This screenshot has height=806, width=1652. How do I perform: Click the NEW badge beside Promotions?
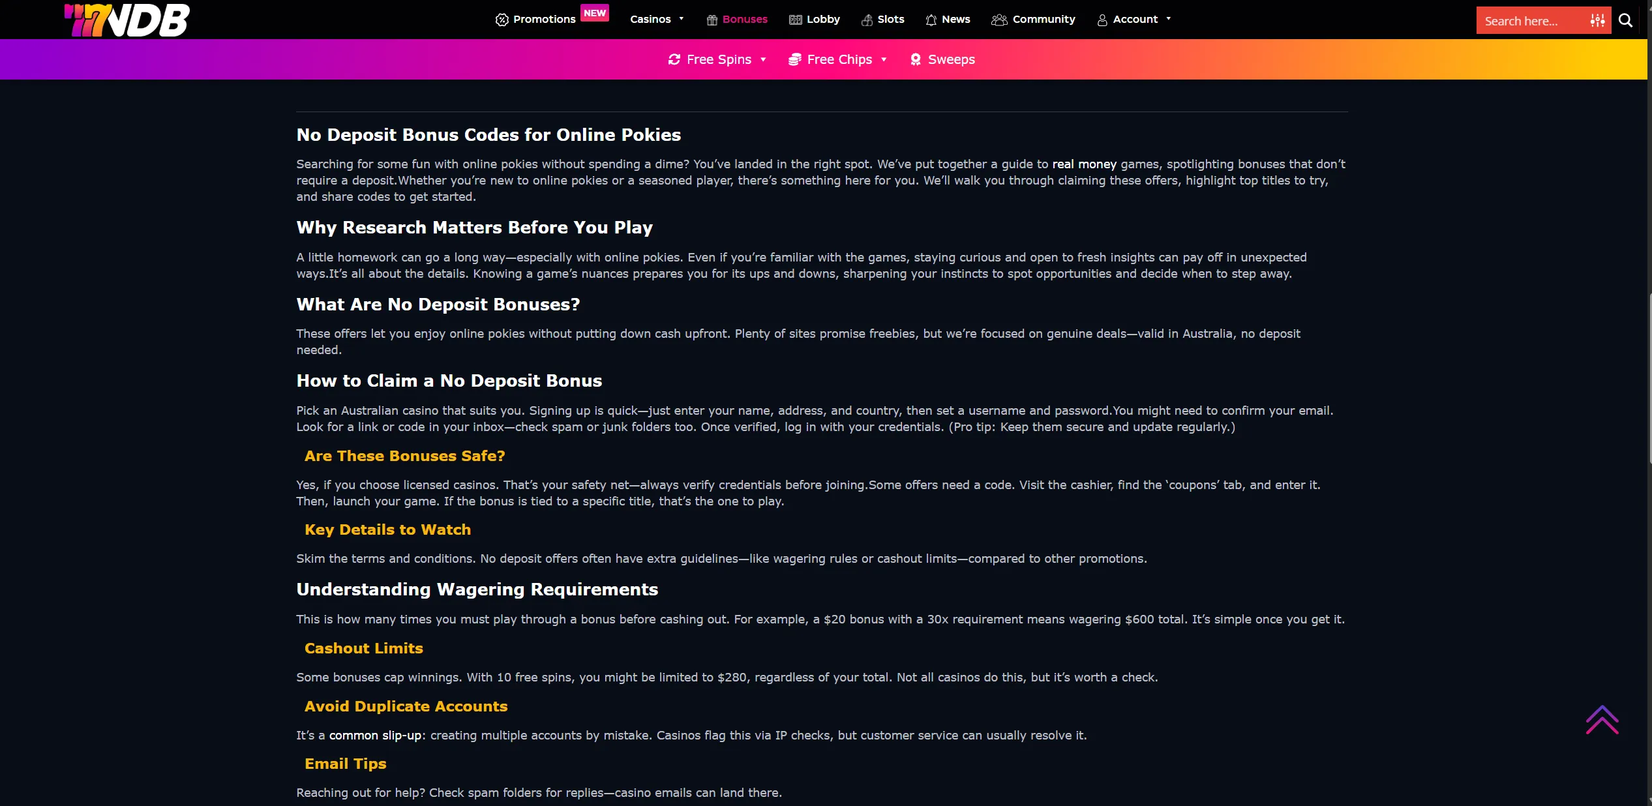tap(595, 13)
